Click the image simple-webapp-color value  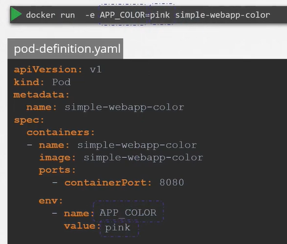pyautogui.click(x=143, y=158)
